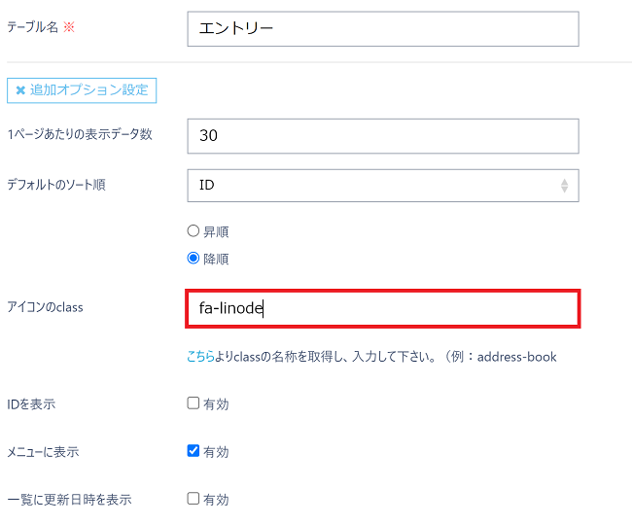Click the red ※ required mark
The image size is (632, 525).
[x=69, y=28]
